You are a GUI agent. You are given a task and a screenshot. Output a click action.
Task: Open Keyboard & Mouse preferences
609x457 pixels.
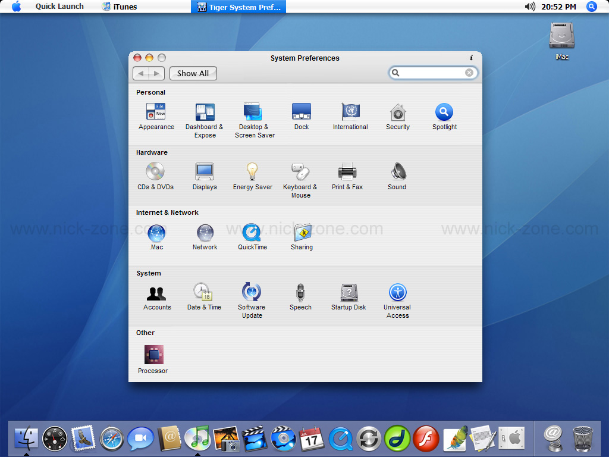pyautogui.click(x=300, y=180)
